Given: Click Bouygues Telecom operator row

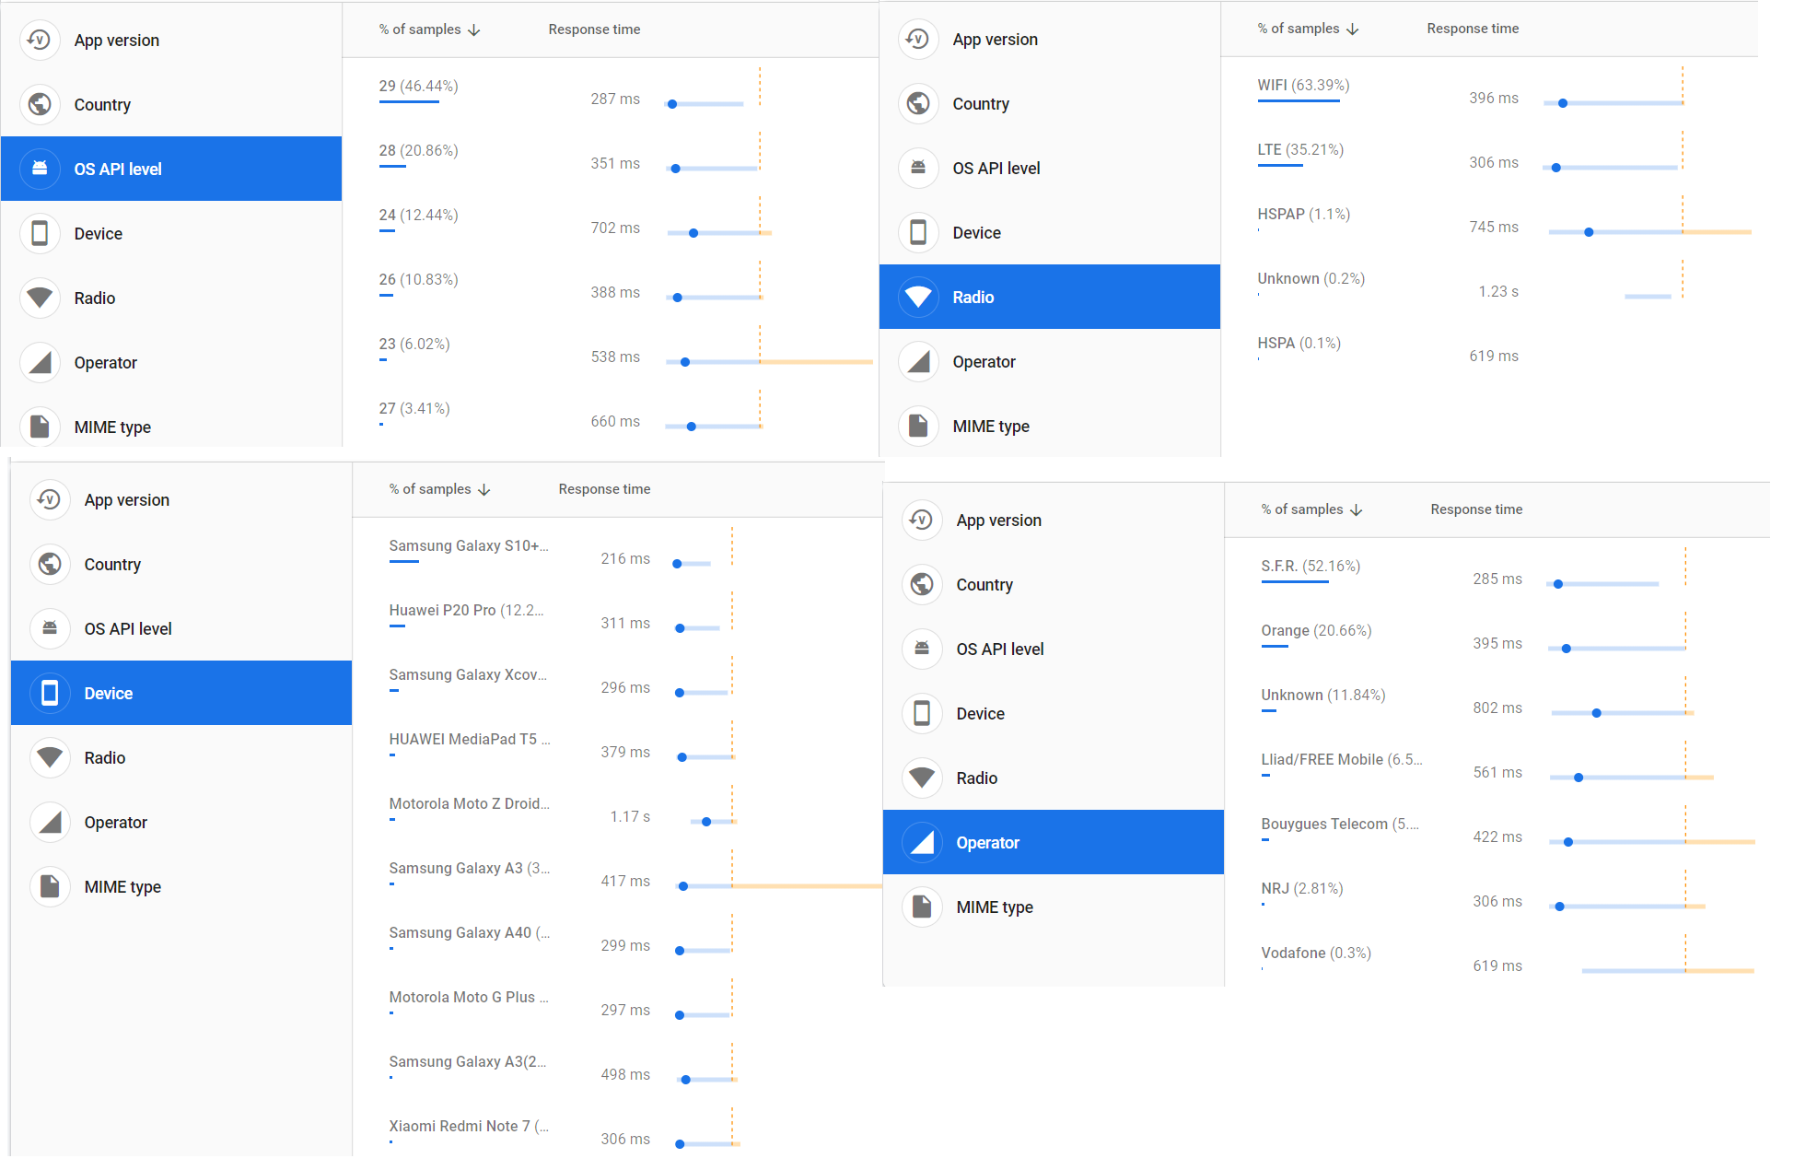Looking at the screenshot, I should coord(1497,828).
